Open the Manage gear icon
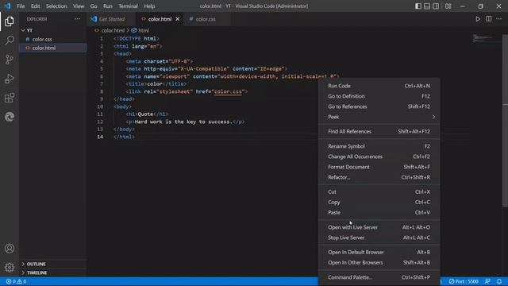 point(10,267)
